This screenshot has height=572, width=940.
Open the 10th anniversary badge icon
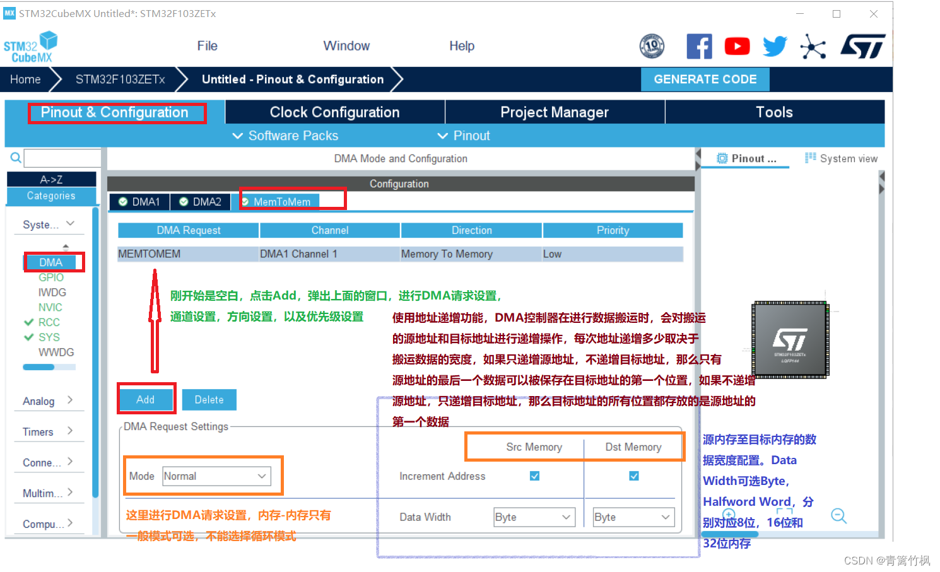tap(652, 46)
